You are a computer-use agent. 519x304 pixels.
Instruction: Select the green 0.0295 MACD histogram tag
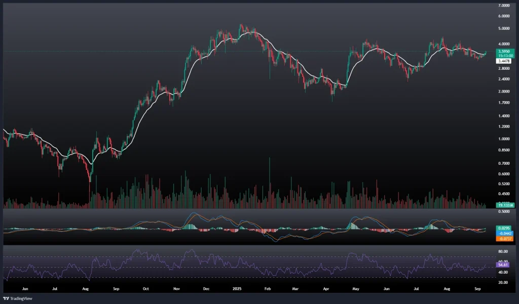(x=504, y=229)
